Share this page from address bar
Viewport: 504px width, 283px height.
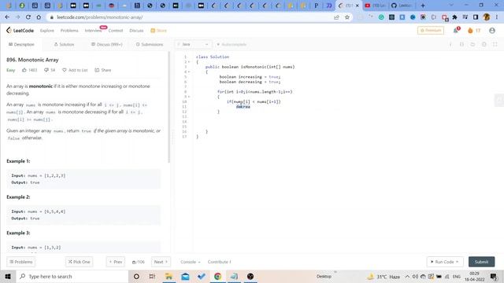pos(336,17)
